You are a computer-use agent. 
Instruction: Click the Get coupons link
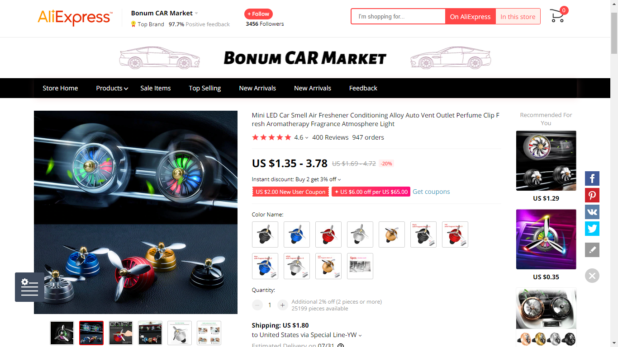point(431,192)
